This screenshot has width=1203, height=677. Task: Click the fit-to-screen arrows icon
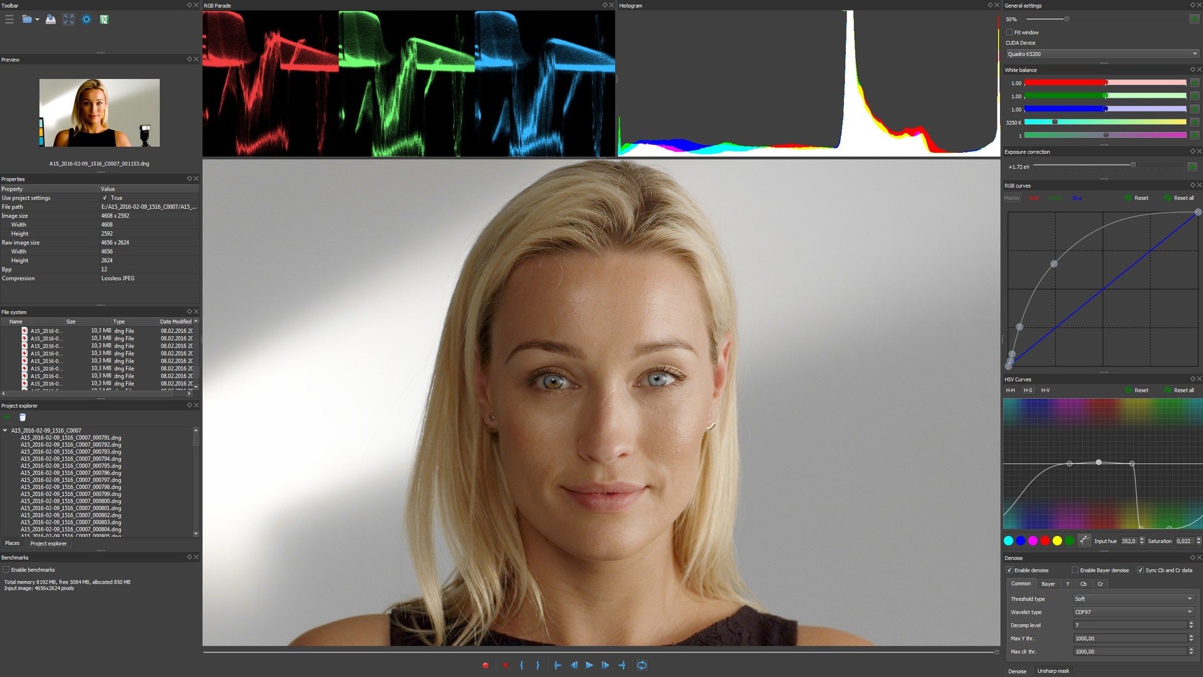(x=68, y=19)
